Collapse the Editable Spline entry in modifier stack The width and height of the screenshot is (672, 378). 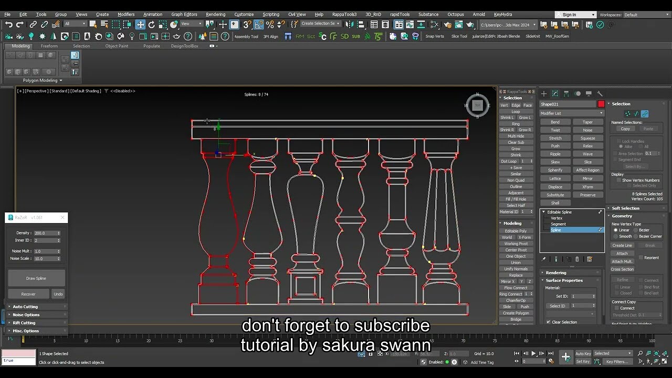(x=544, y=212)
